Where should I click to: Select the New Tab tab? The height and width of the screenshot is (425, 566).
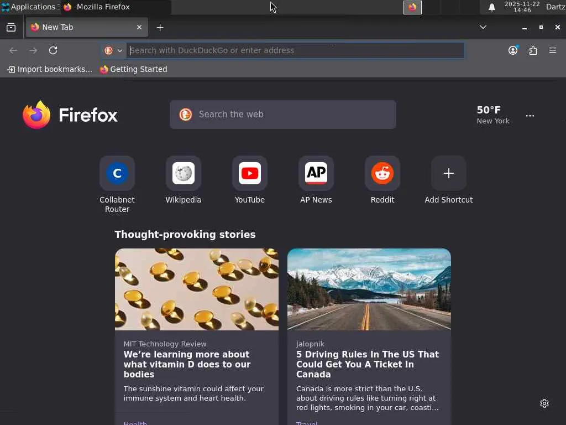87,28
